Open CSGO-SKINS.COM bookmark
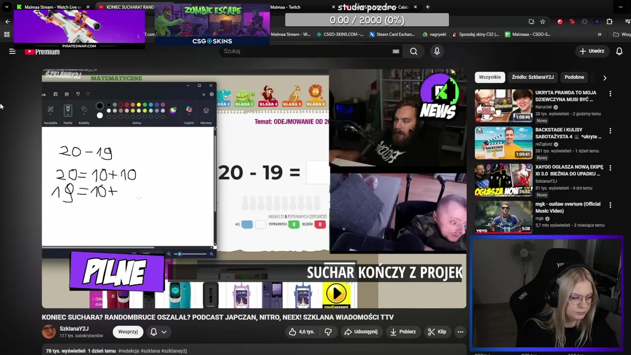The width and height of the screenshot is (631, 355). coord(340,35)
